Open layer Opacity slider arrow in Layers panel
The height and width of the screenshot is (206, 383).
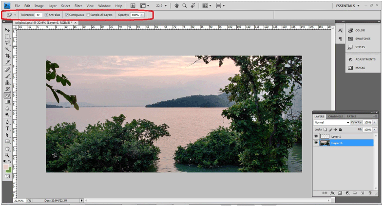(x=375, y=122)
